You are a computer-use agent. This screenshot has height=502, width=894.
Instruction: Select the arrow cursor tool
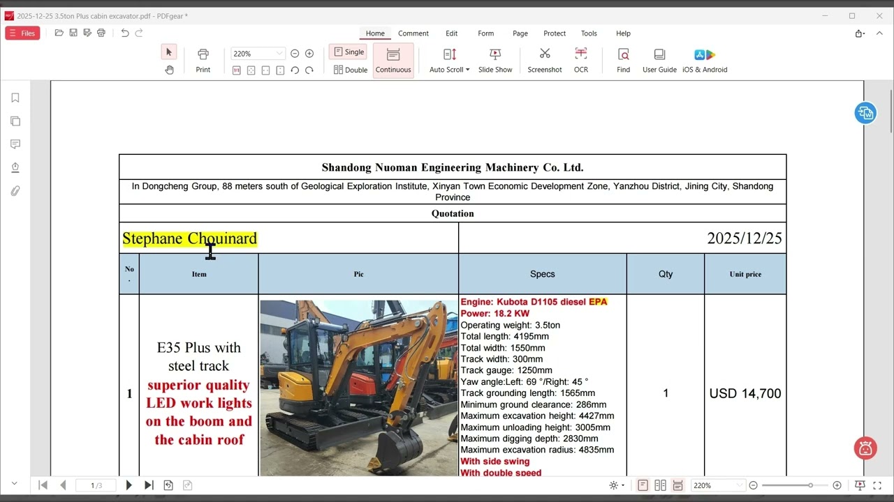pyautogui.click(x=169, y=52)
